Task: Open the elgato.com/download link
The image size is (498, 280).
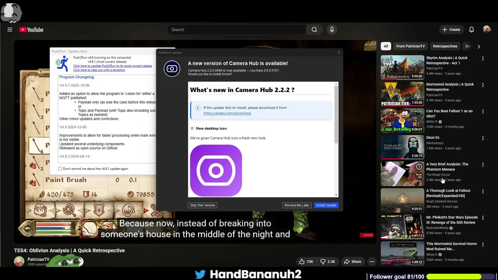Action: pyautogui.click(x=227, y=113)
